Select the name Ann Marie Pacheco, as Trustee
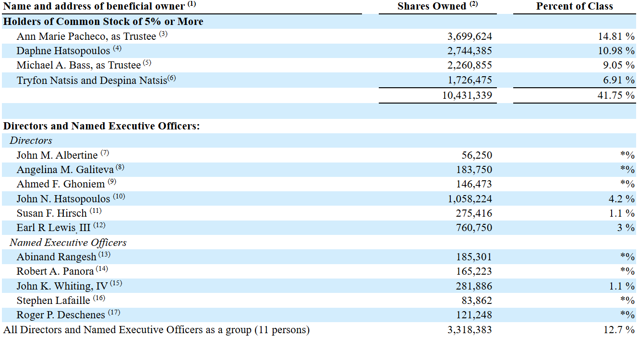Viewport: 639px width, 337px height. click(x=86, y=36)
